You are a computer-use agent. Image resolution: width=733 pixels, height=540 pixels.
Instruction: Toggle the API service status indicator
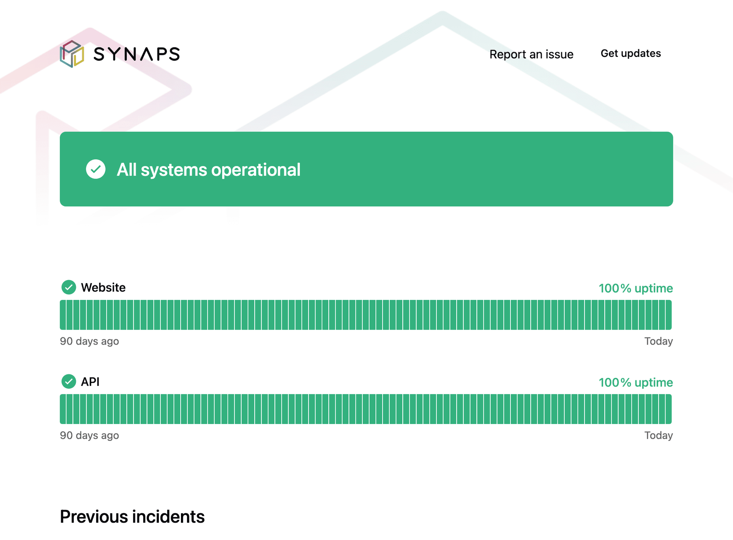(x=69, y=381)
